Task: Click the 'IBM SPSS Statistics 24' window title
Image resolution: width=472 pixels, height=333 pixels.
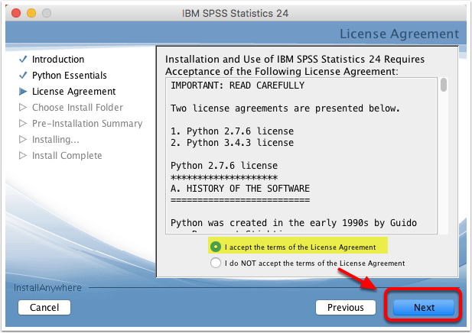Action: [235, 13]
